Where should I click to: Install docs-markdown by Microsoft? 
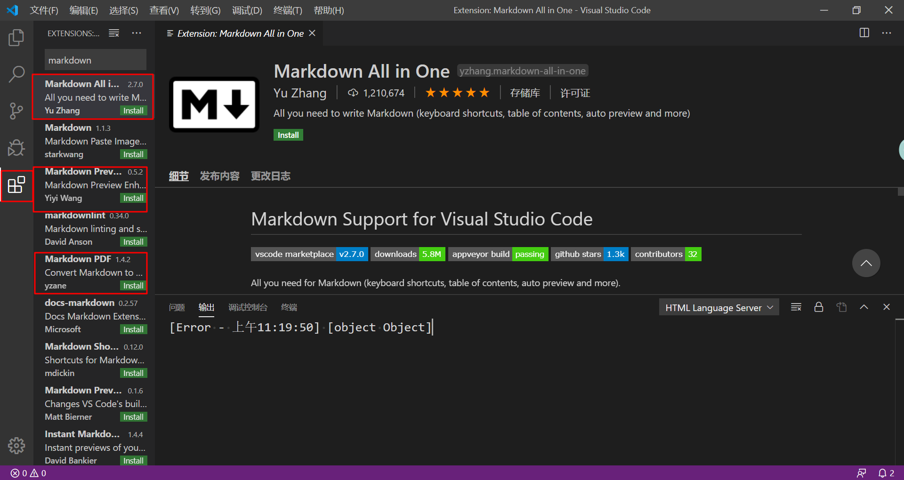[133, 329]
